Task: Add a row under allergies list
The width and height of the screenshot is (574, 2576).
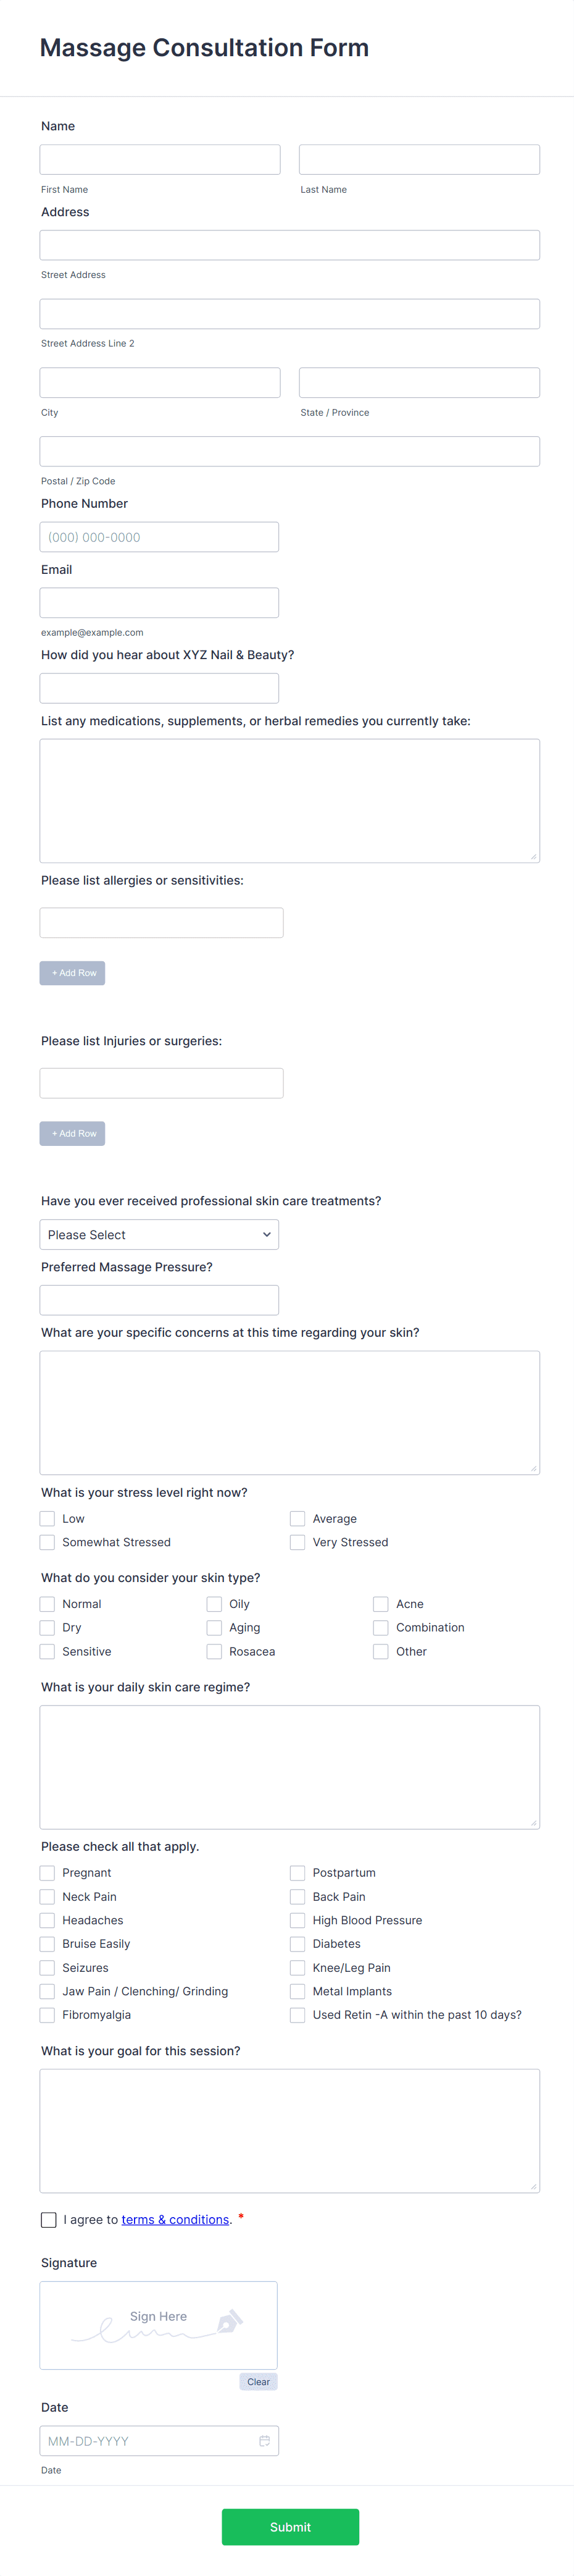Action: [72, 972]
